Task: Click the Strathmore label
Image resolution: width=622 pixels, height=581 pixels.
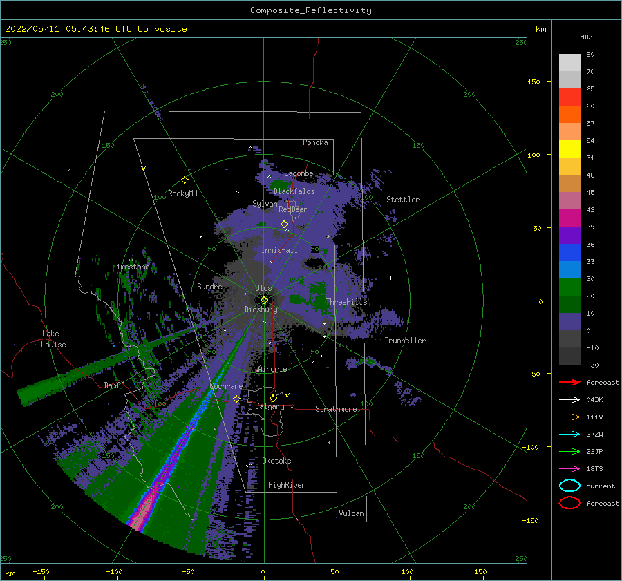Action: [336, 409]
